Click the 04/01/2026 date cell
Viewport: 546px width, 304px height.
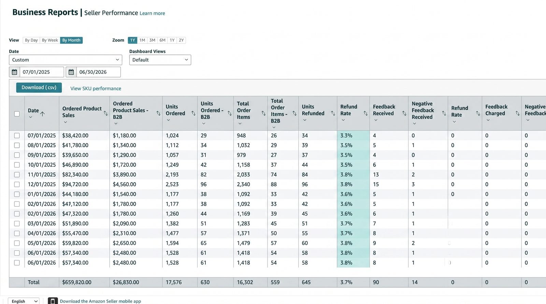[42, 234]
